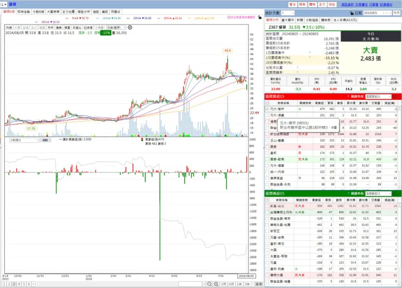The image size is (402, 288).
Task: Click the help question mark in 區間賣超15 header
Action: pyautogui.click(x=348, y=194)
